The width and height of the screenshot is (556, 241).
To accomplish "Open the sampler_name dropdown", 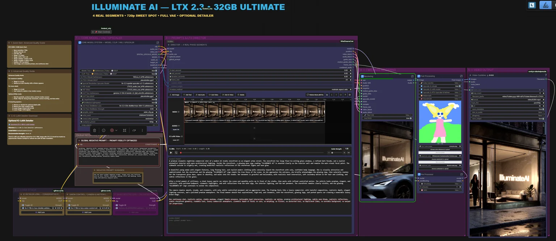I will pos(119,112).
